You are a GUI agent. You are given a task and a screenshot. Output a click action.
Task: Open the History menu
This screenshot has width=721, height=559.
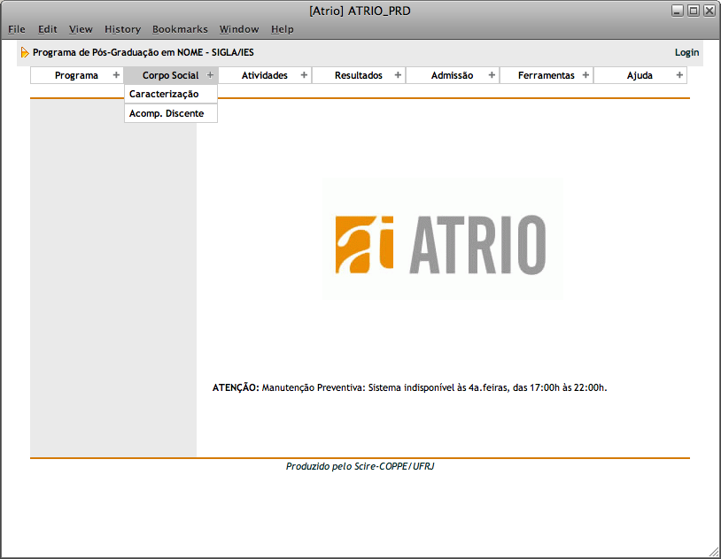click(122, 29)
